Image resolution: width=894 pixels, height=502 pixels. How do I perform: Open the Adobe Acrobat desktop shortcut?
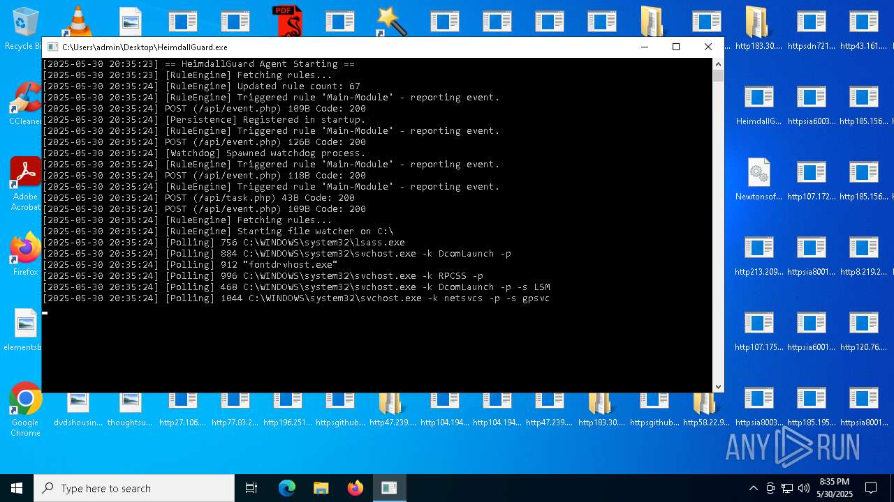(25, 183)
